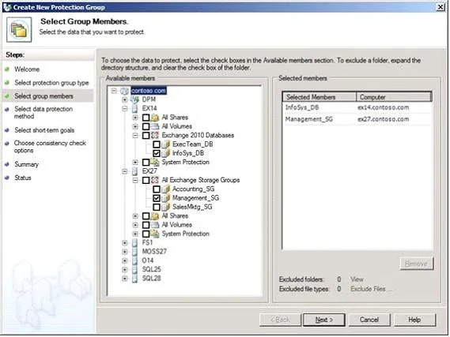Click the View excluded folders link

pyautogui.click(x=357, y=279)
